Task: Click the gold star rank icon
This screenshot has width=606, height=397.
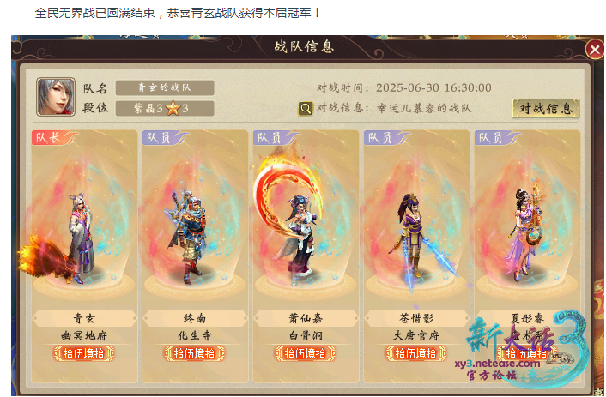Action: (x=173, y=109)
